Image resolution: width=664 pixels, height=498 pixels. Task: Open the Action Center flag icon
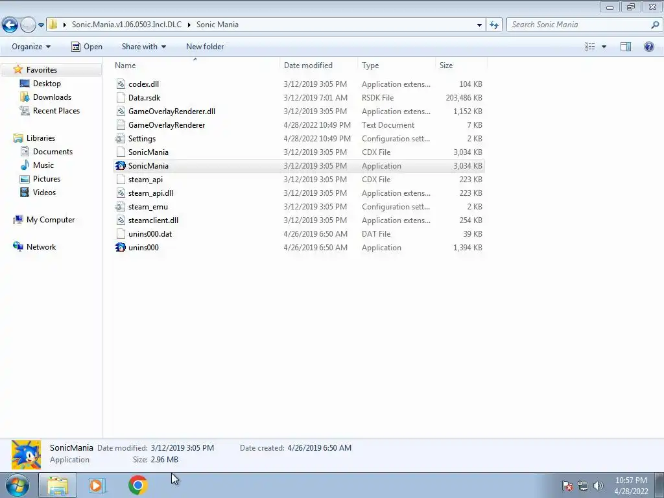[567, 486]
